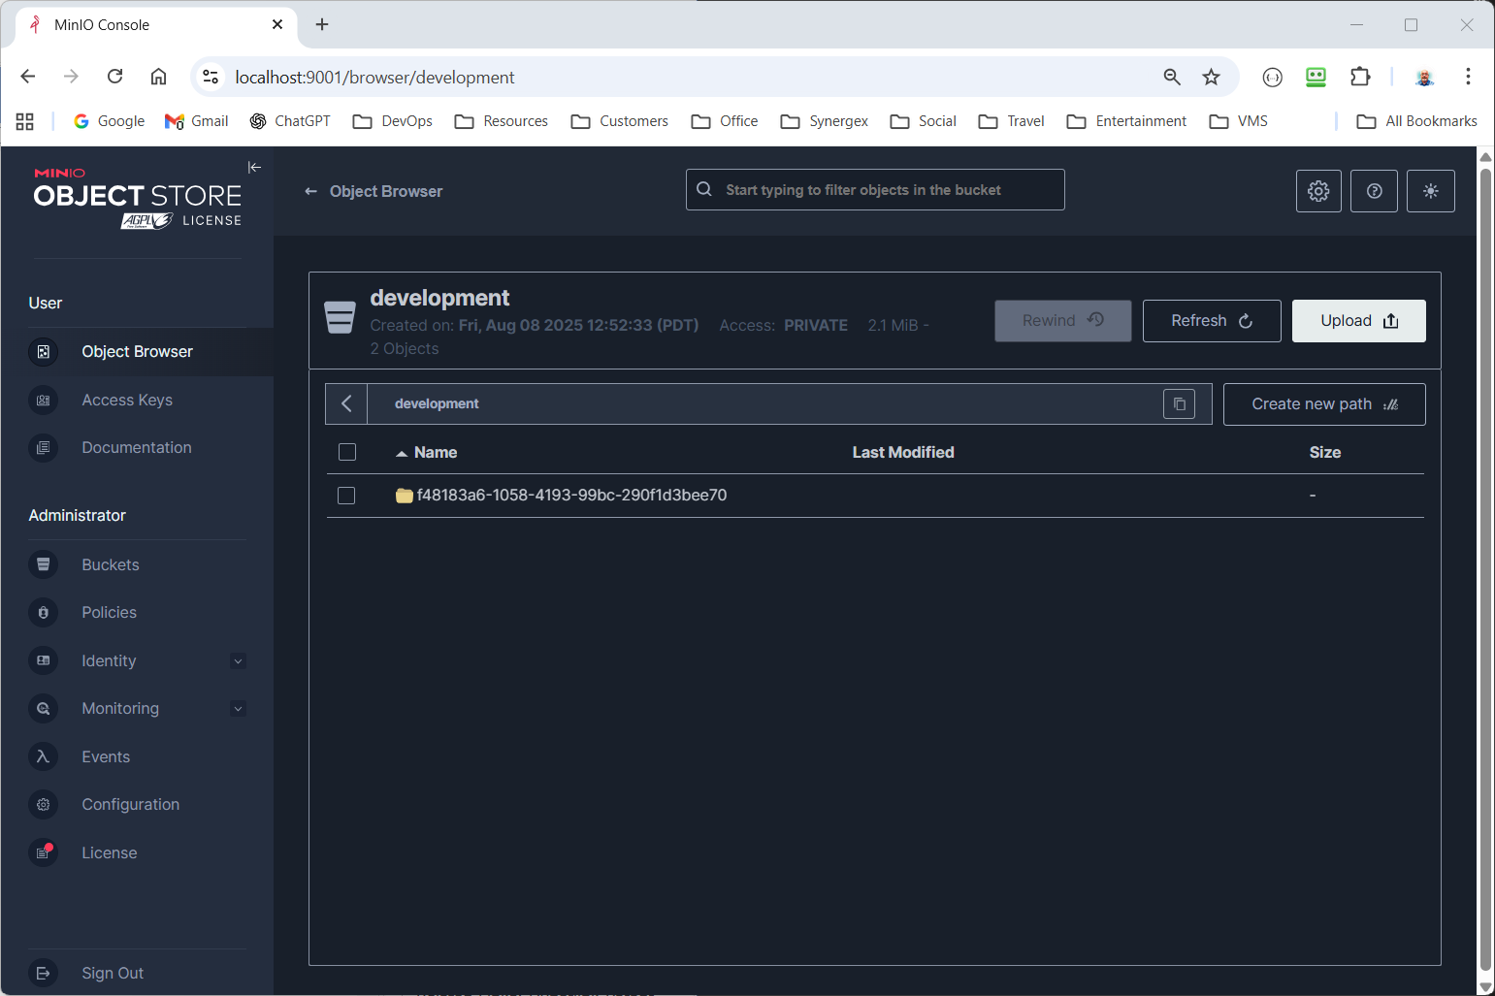1495x996 pixels.
Task: Open bucket settings gear icon
Action: click(x=1318, y=191)
